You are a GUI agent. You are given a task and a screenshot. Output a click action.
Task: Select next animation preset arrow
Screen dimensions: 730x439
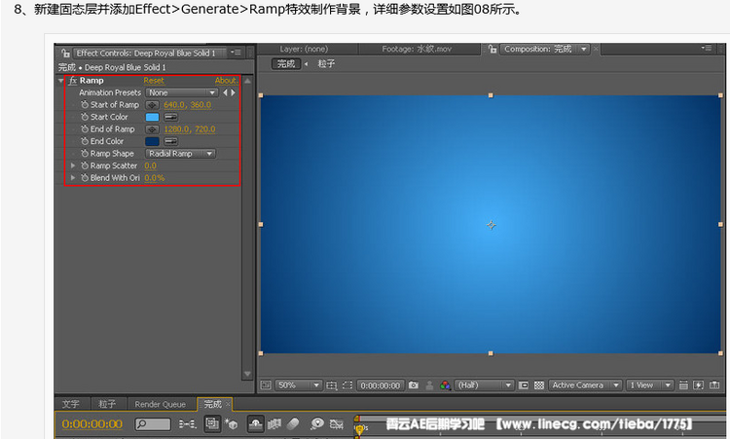pyautogui.click(x=233, y=92)
